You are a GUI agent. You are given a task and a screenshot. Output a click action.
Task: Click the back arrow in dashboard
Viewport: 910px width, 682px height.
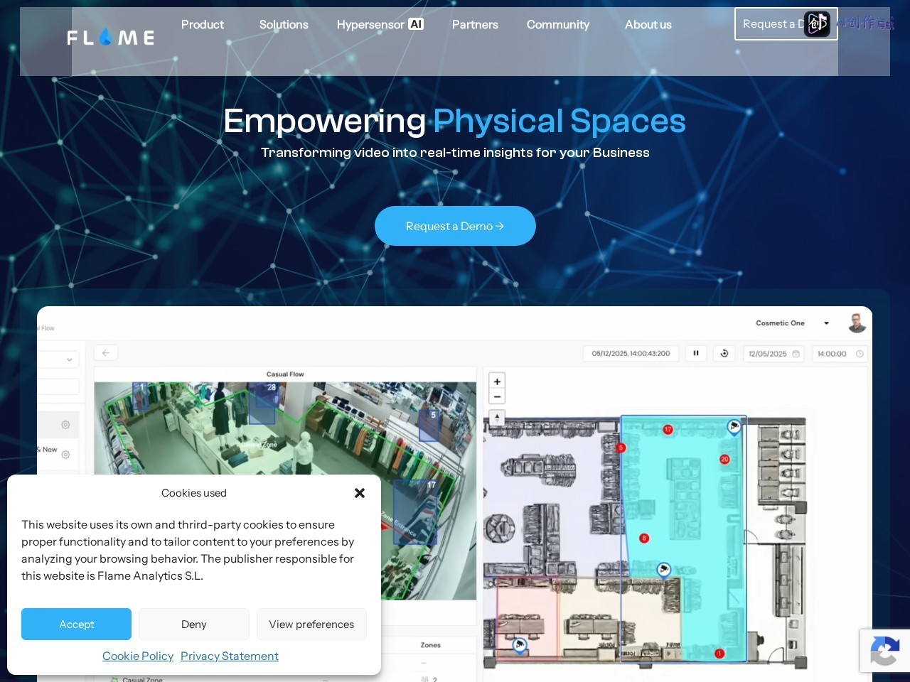pyautogui.click(x=106, y=353)
